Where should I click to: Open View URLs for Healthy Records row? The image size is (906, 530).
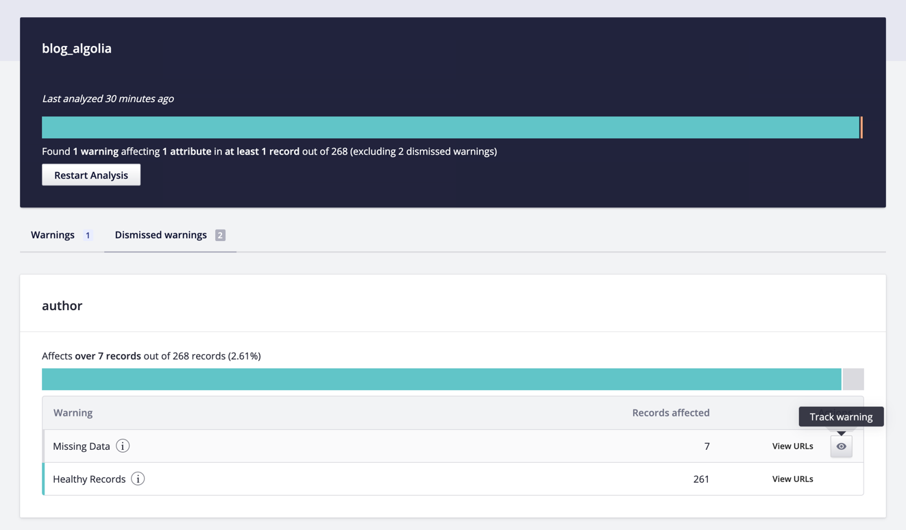tap(792, 479)
